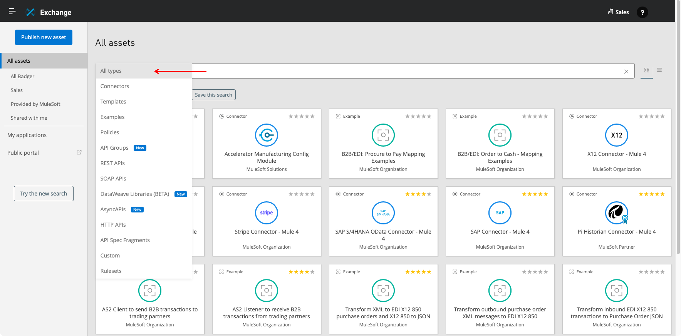Choose API Groups from type list
Screen dimensions: 681x336
[144, 148]
